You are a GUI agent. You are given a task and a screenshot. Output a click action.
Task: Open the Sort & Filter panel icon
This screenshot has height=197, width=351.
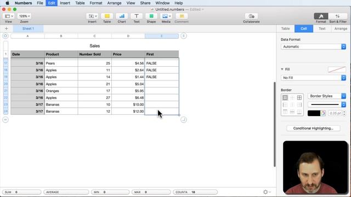pyautogui.click(x=338, y=16)
